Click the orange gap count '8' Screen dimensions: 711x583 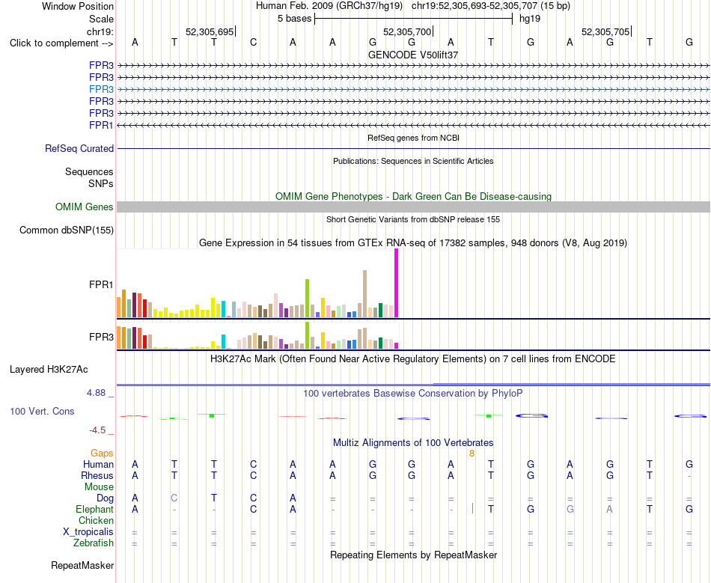pyautogui.click(x=472, y=454)
